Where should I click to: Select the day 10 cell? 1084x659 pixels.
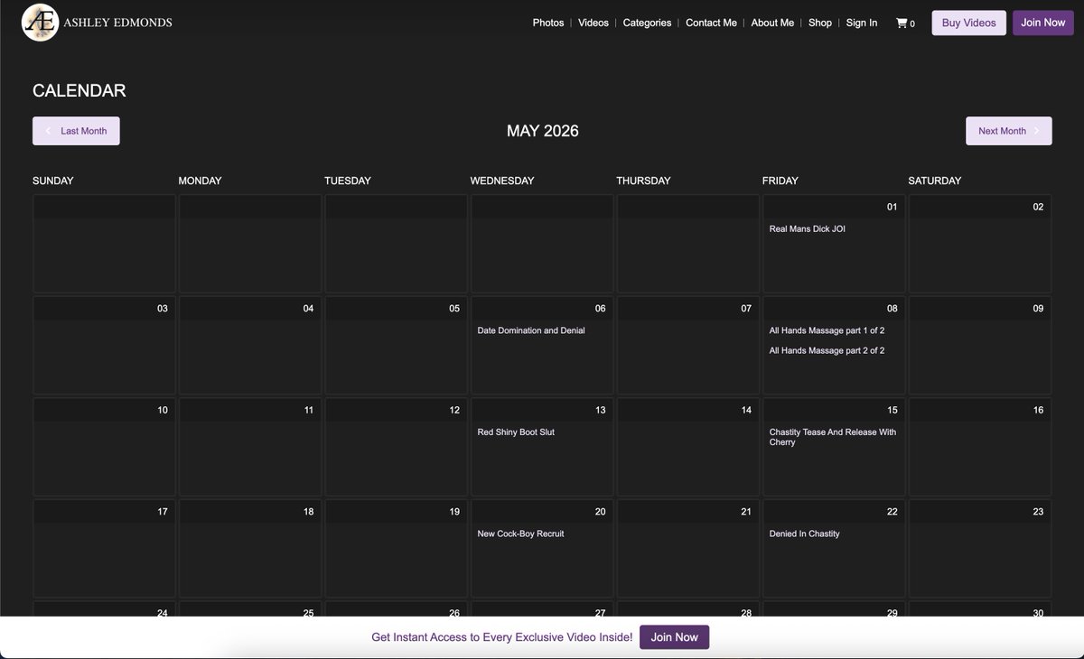[105, 447]
